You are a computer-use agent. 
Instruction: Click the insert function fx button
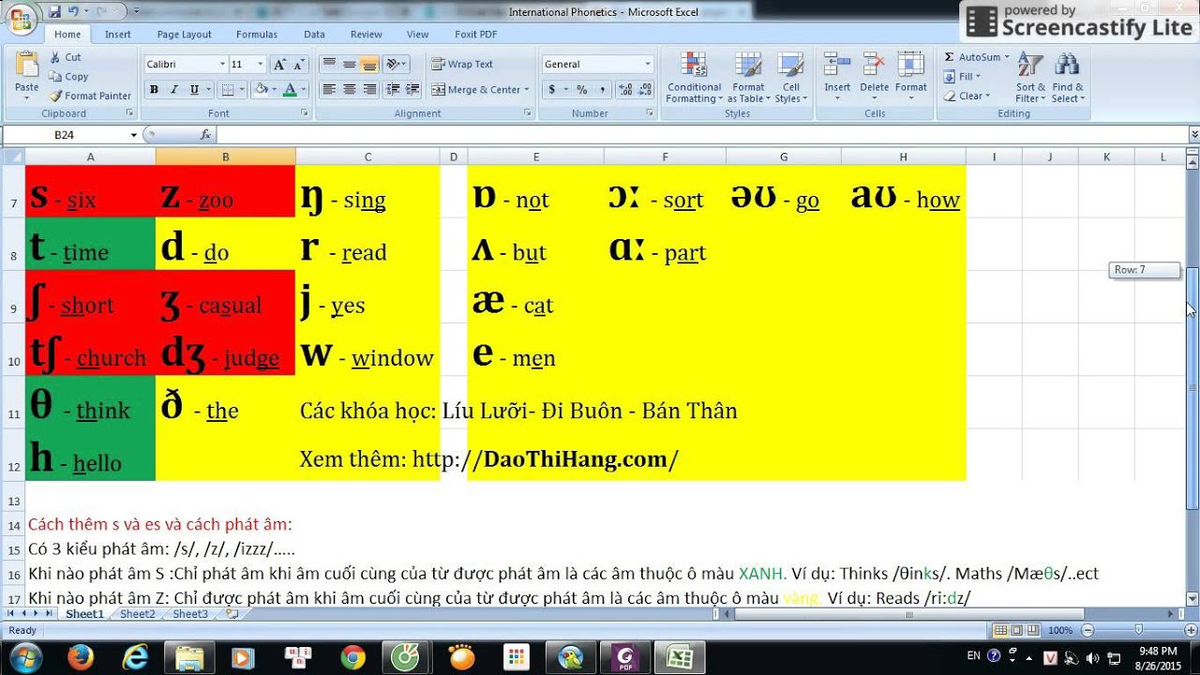205,135
